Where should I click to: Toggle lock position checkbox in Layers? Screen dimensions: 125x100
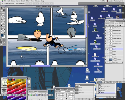point(116,25)
